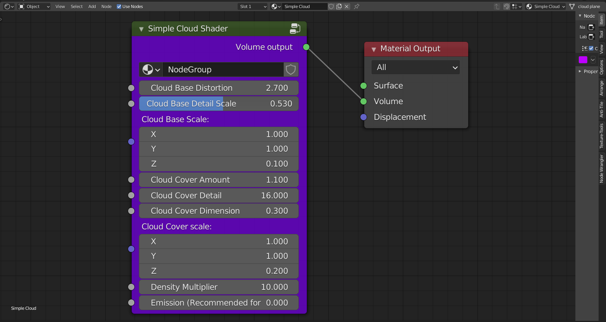The image size is (606, 322).
Task: Open the Material Output target dropdown showing All
Action: (415, 67)
